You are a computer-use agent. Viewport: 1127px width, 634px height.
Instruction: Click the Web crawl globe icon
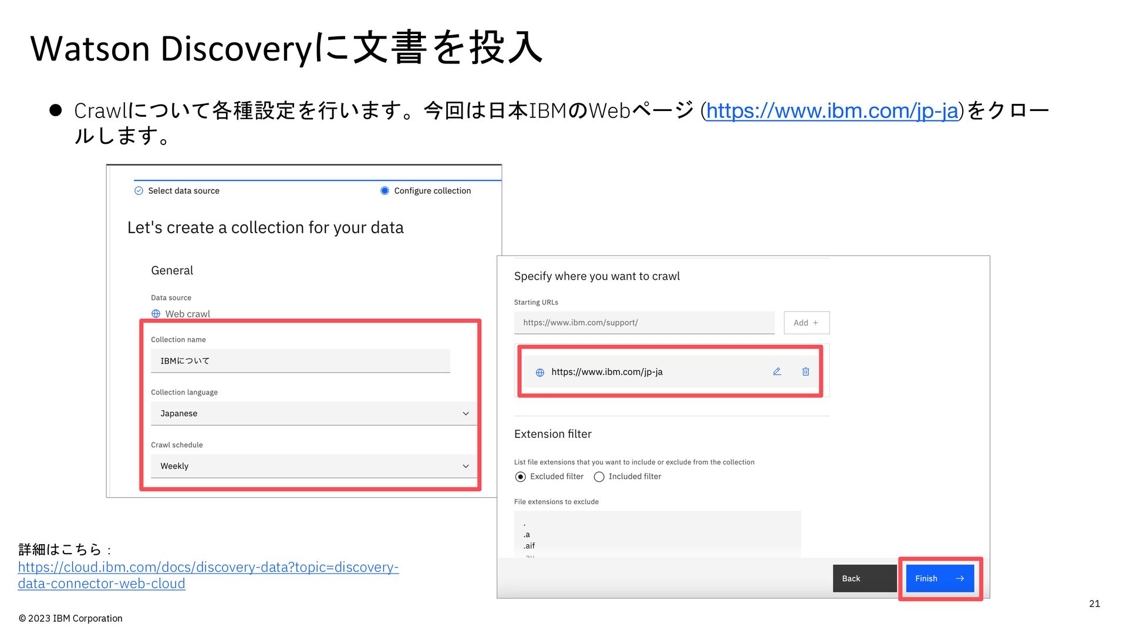click(156, 314)
